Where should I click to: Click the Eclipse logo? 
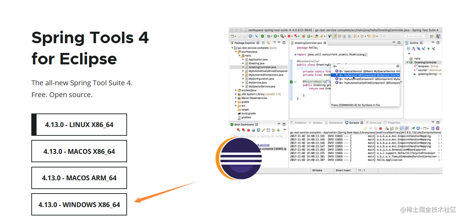(238, 159)
